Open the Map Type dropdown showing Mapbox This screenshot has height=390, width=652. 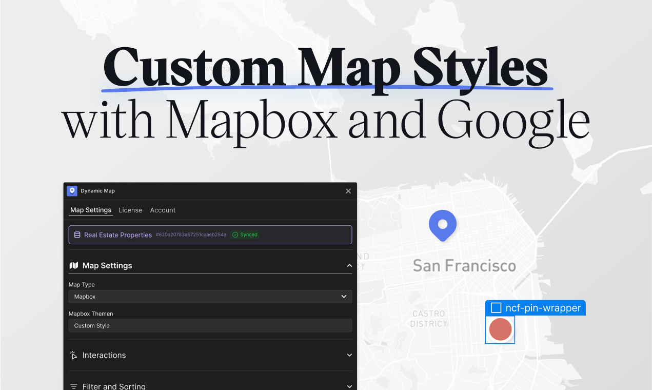point(210,296)
